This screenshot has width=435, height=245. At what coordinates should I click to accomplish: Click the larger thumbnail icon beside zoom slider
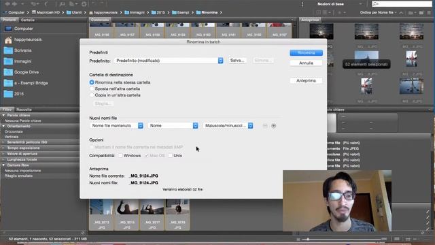(384, 239)
